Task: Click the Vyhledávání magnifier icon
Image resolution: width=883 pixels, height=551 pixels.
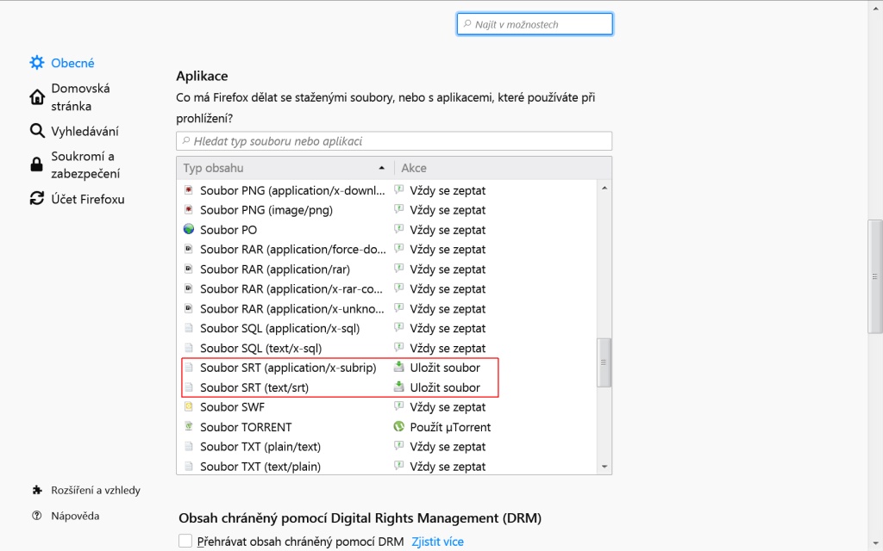Action: 37,131
